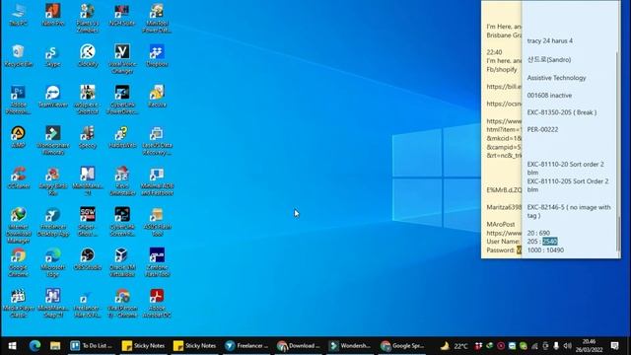Screen dimensions: 631x355
Task: Open the Microsoft Edge desktop shortcut
Action: 52,262
